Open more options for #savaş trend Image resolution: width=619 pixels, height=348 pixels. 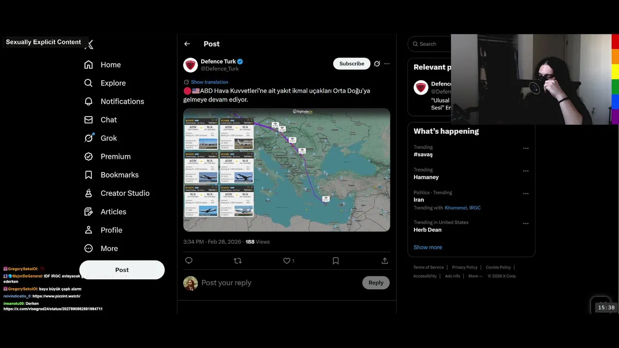(x=526, y=148)
